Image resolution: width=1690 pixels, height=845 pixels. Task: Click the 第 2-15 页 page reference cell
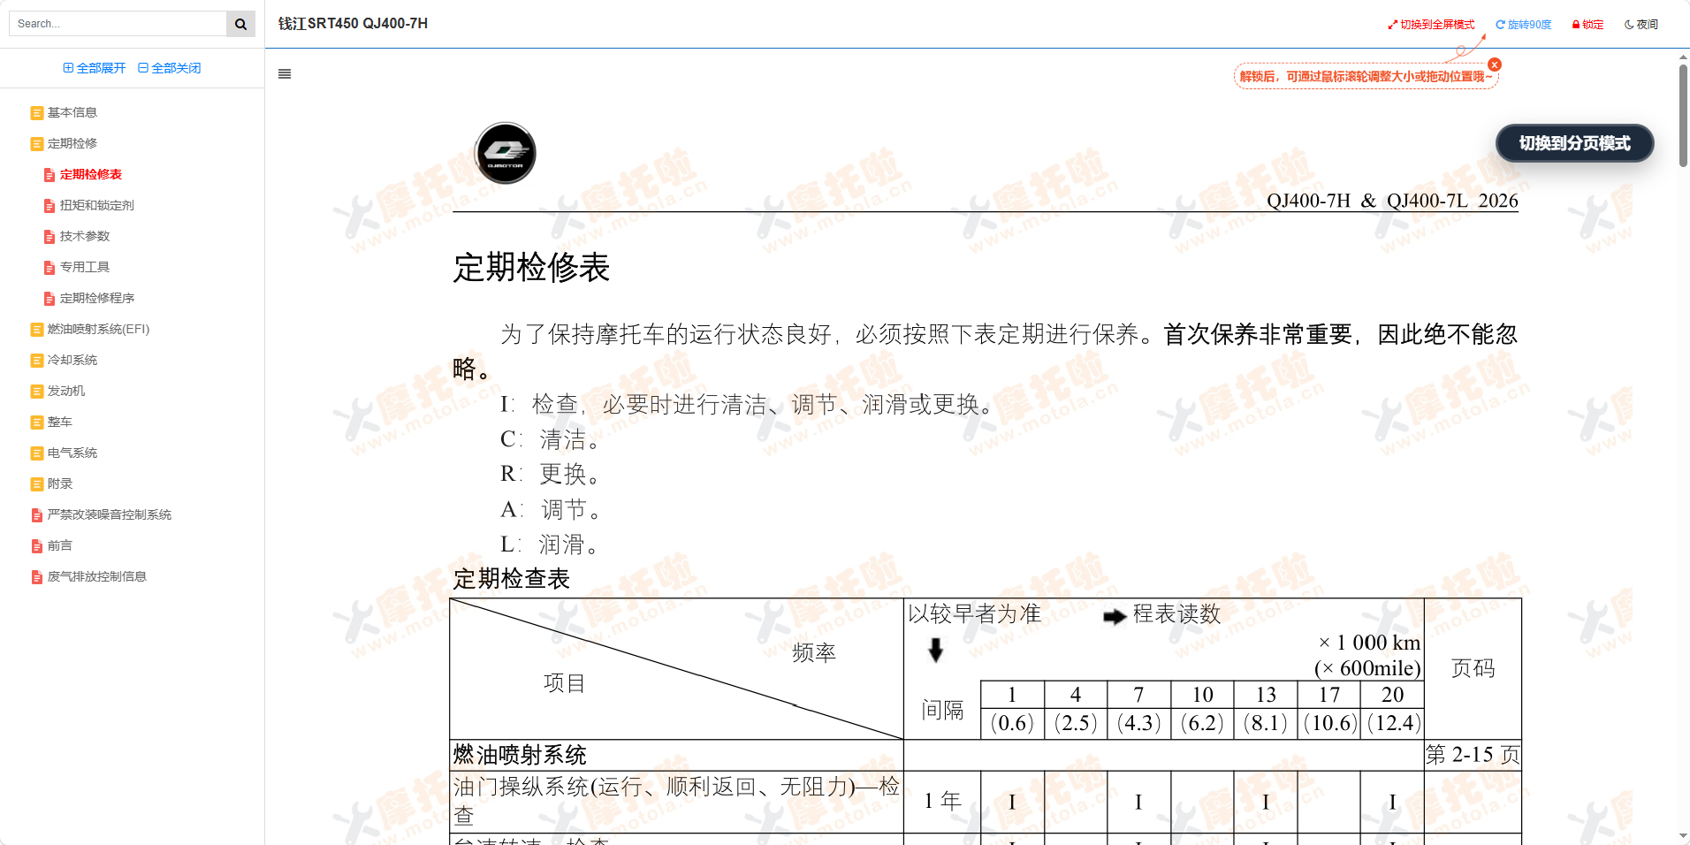pos(1473,755)
